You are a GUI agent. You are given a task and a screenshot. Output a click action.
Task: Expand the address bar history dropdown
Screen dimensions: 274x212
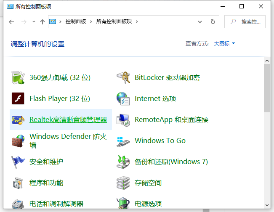[200, 22]
